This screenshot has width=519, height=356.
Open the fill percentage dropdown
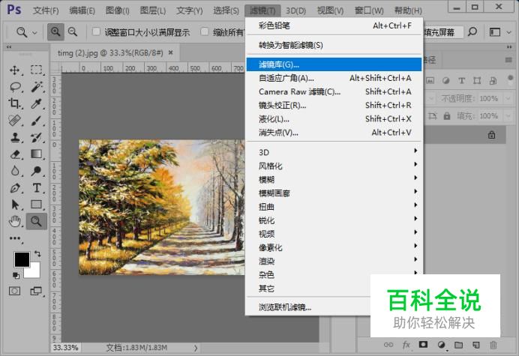tap(507, 116)
